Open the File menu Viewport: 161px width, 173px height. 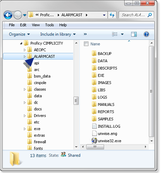point(12,25)
